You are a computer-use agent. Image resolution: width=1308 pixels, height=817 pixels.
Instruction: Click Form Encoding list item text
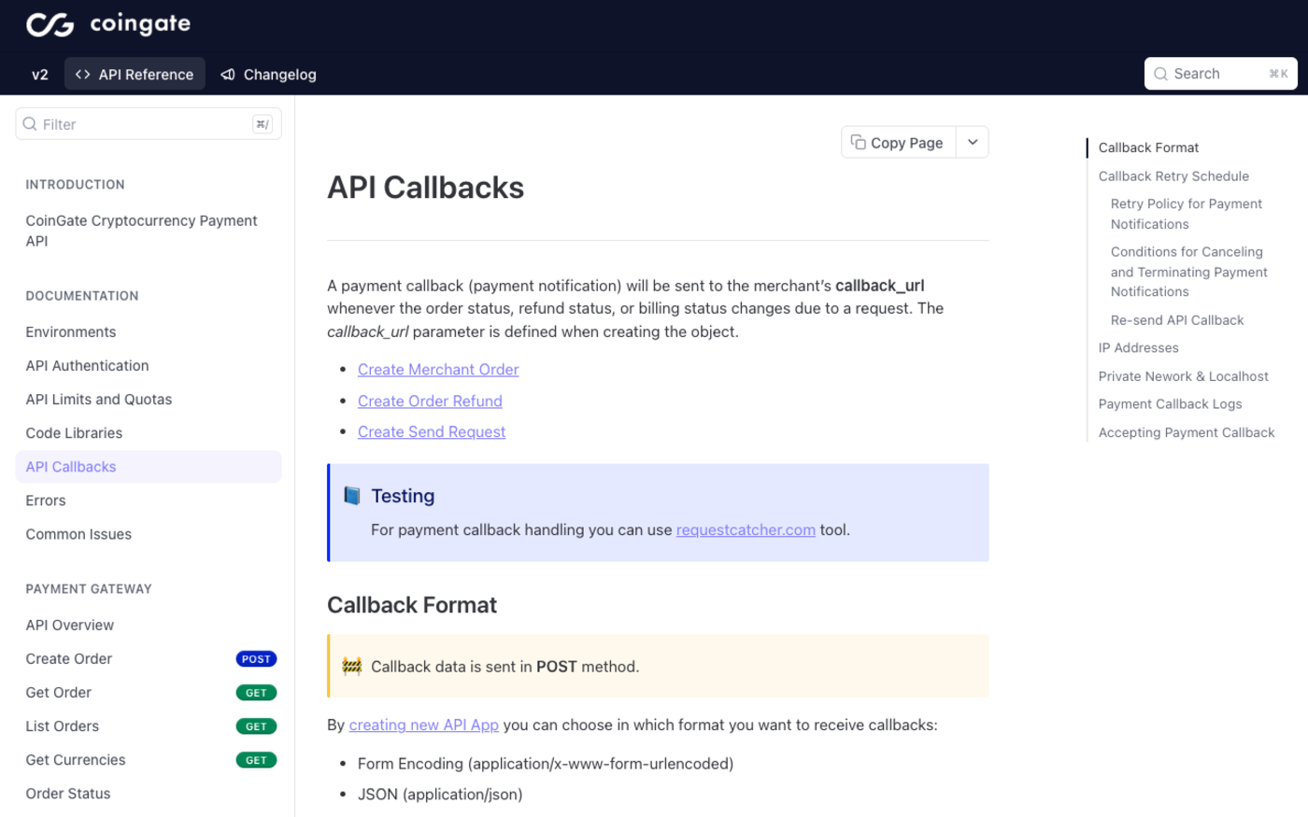coord(546,764)
